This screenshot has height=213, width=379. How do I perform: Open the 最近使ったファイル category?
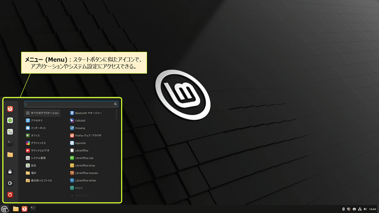click(43, 180)
